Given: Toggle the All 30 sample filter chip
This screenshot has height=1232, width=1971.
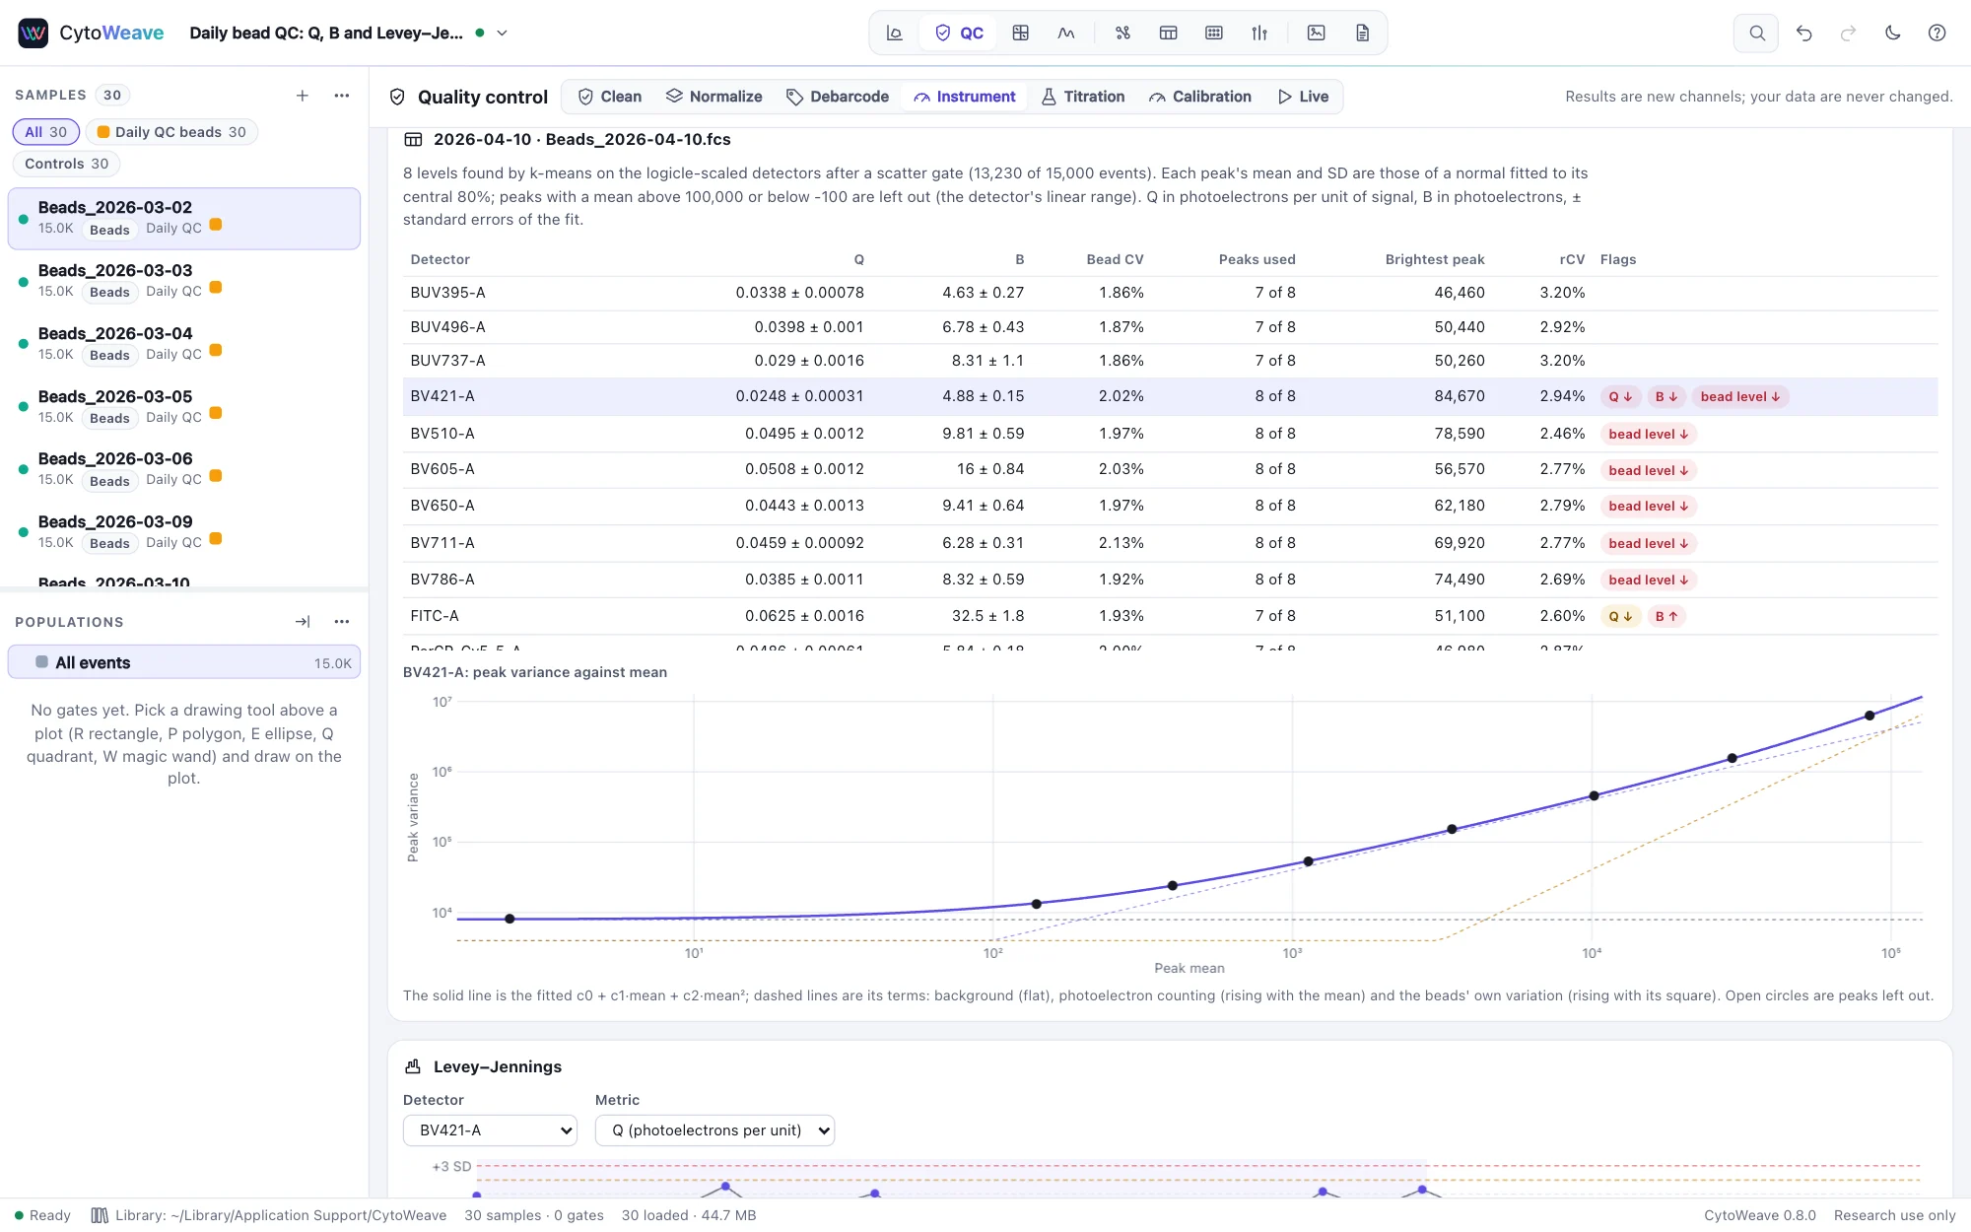Looking at the screenshot, I should 45,132.
